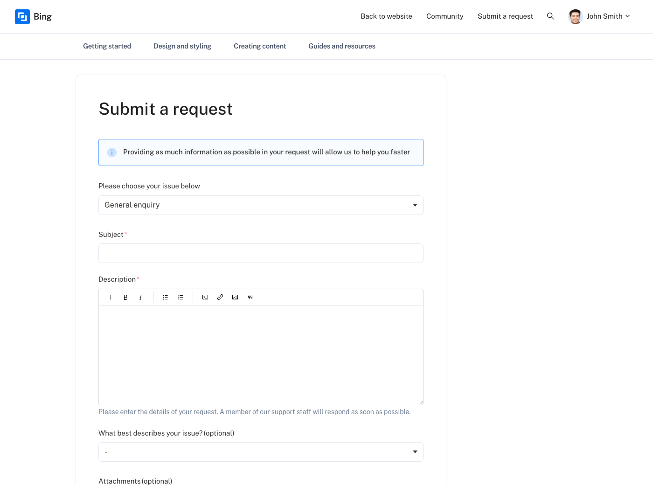This screenshot has height=485, width=653.
Task: Insert a bulleted list
Action: tap(166, 297)
